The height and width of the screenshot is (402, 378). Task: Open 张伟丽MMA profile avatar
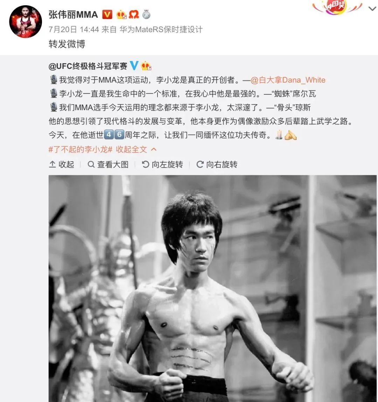click(x=26, y=22)
